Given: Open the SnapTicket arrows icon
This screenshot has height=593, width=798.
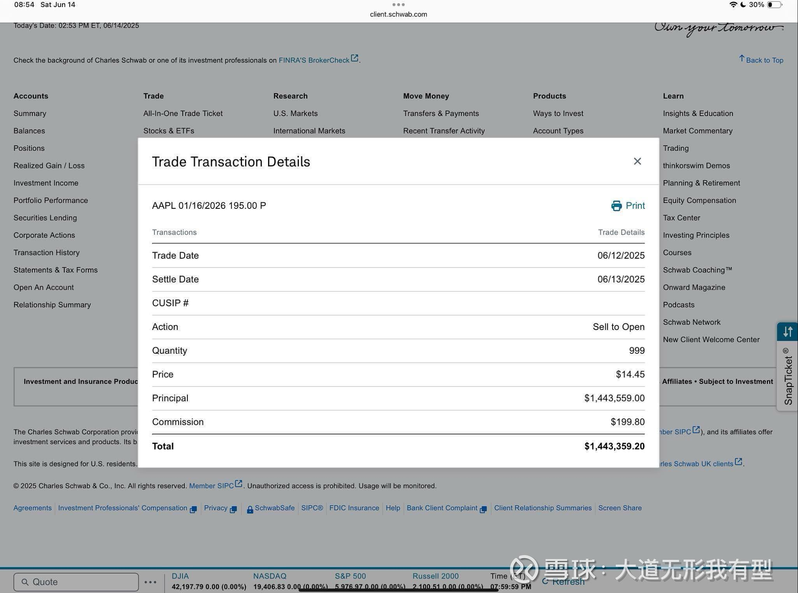Looking at the screenshot, I should (787, 331).
